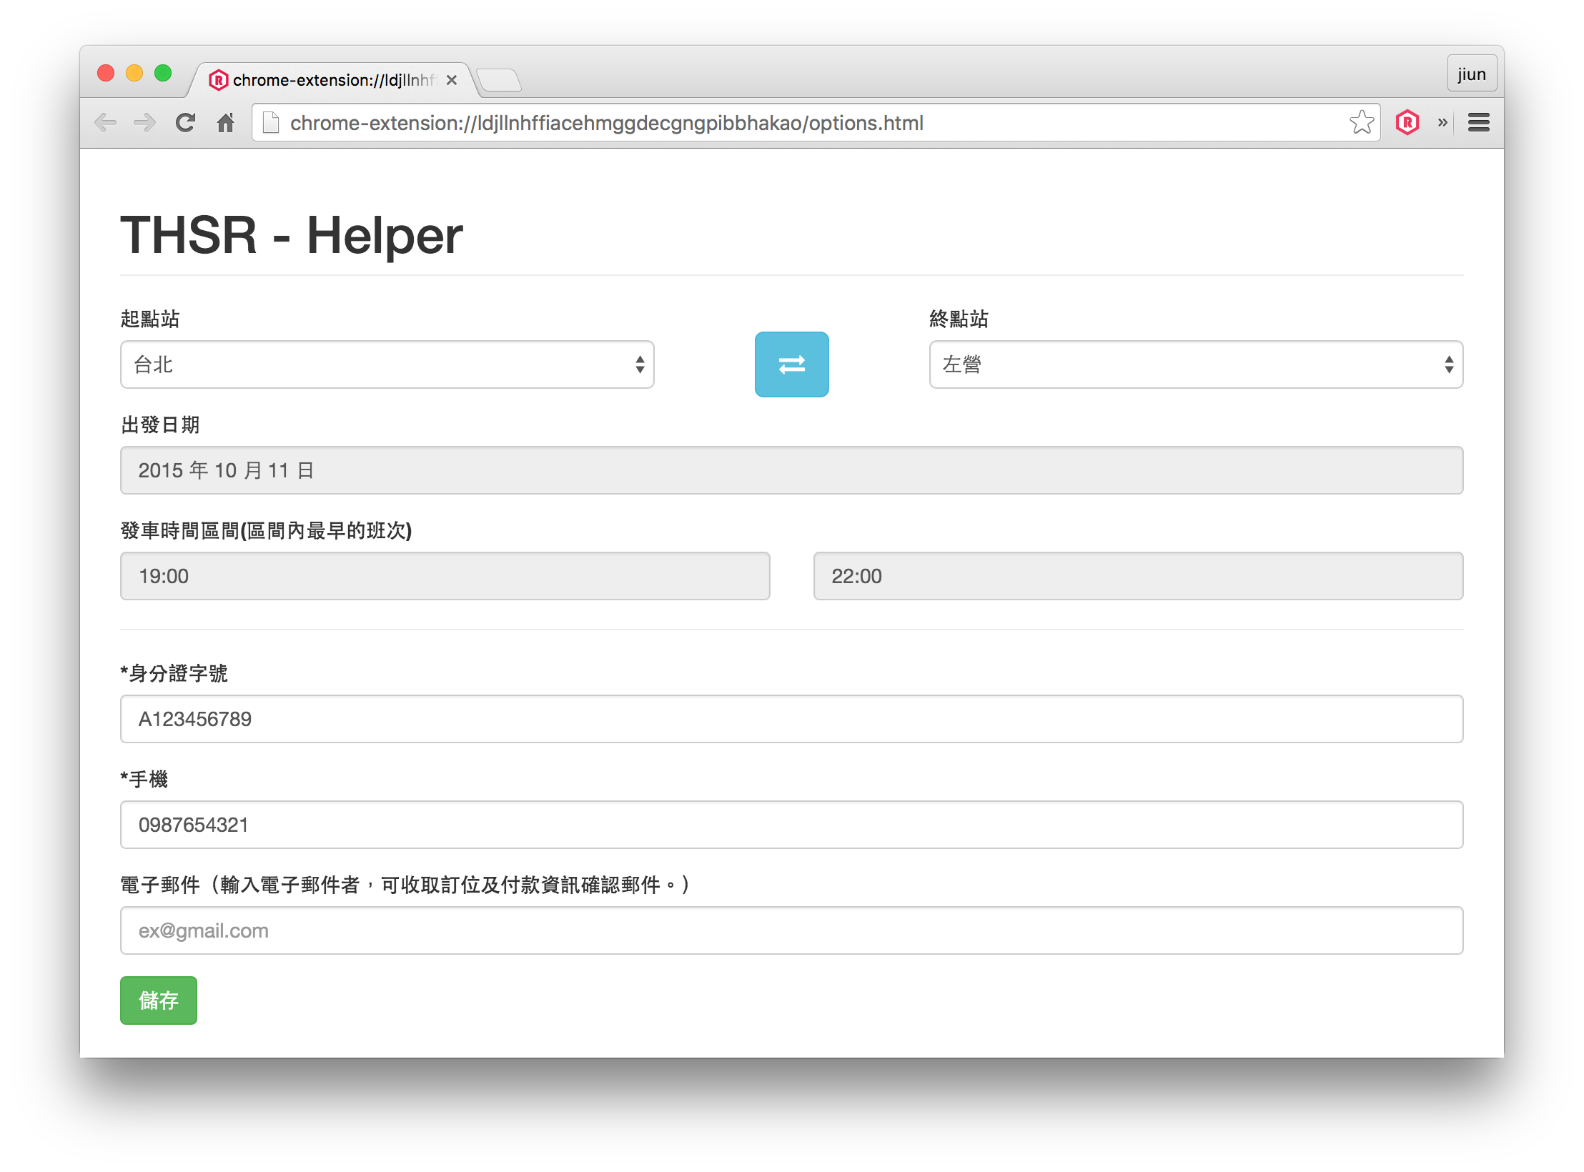The image size is (1584, 1172).
Task: Show hidden extensions chevron
Action: 1442,123
